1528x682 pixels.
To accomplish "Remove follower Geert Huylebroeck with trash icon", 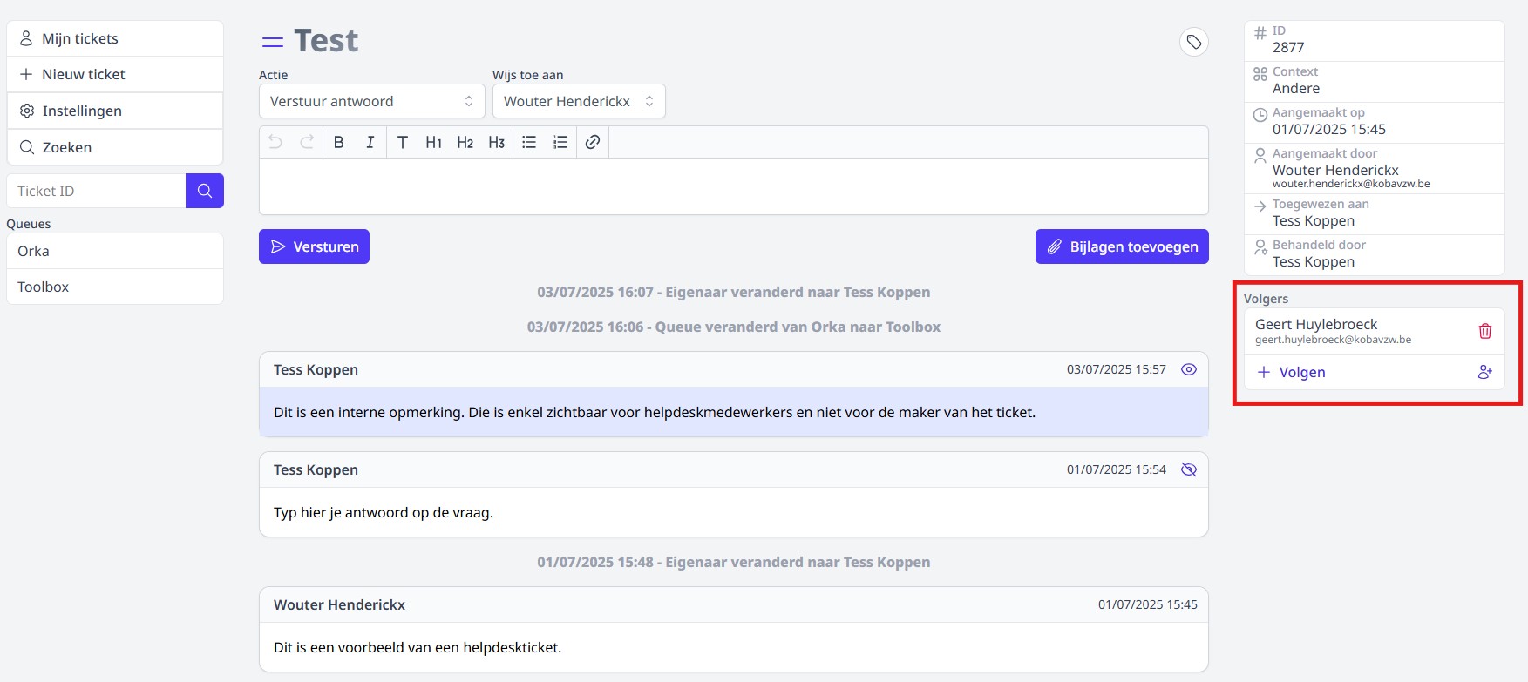I will (1485, 331).
